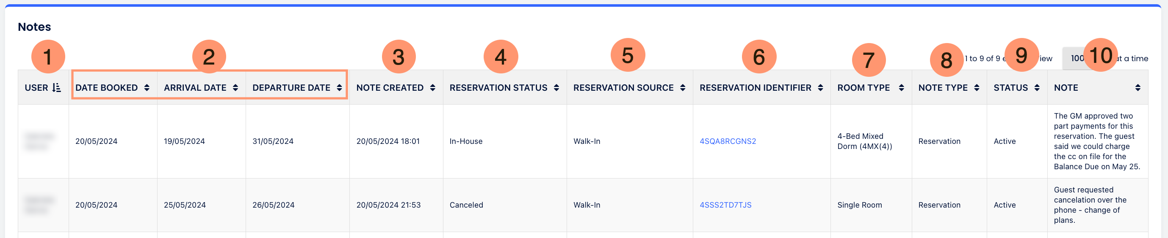The width and height of the screenshot is (1168, 238).
Task: Click the Departure Date column header label
Action: tap(291, 88)
